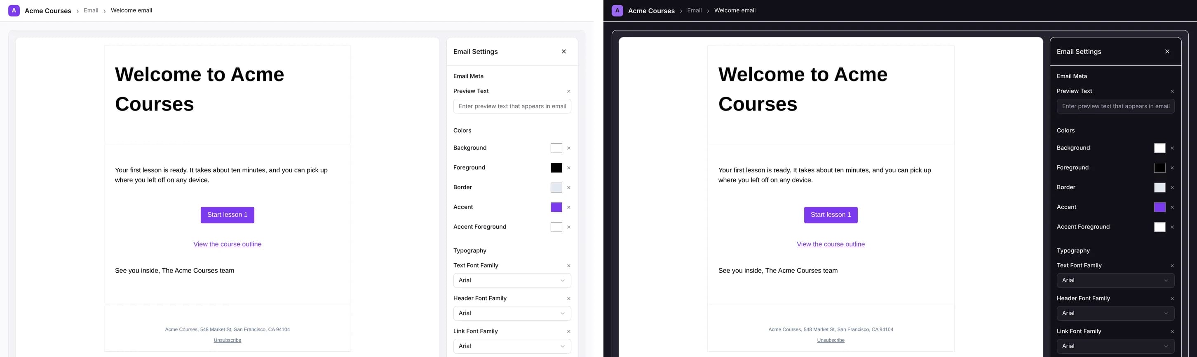Reset Preview Text in dark window
1197x357 pixels.
click(x=1172, y=91)
